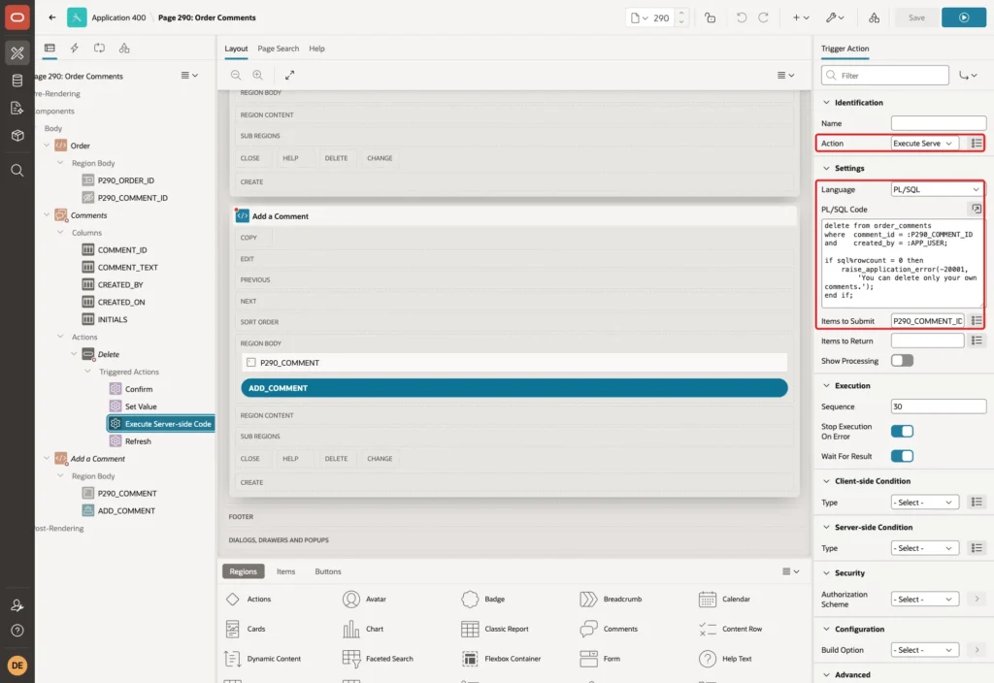Open the App Builder sidebar icon
This screenshot has height=683, width=994.
pyautogui.click(x=17, y=52)
